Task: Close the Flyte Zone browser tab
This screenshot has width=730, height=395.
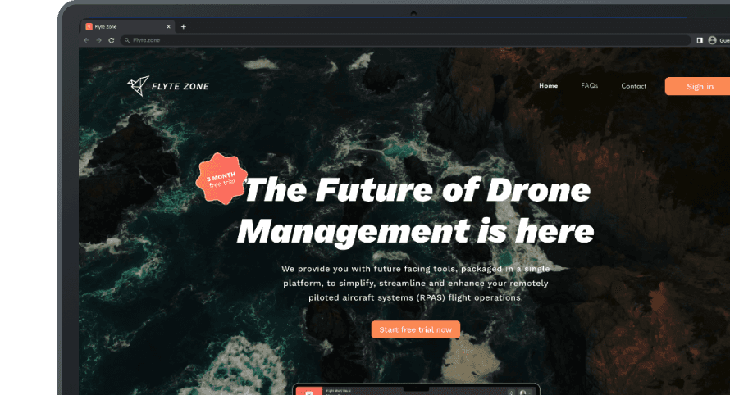Action: click(168, 26)
